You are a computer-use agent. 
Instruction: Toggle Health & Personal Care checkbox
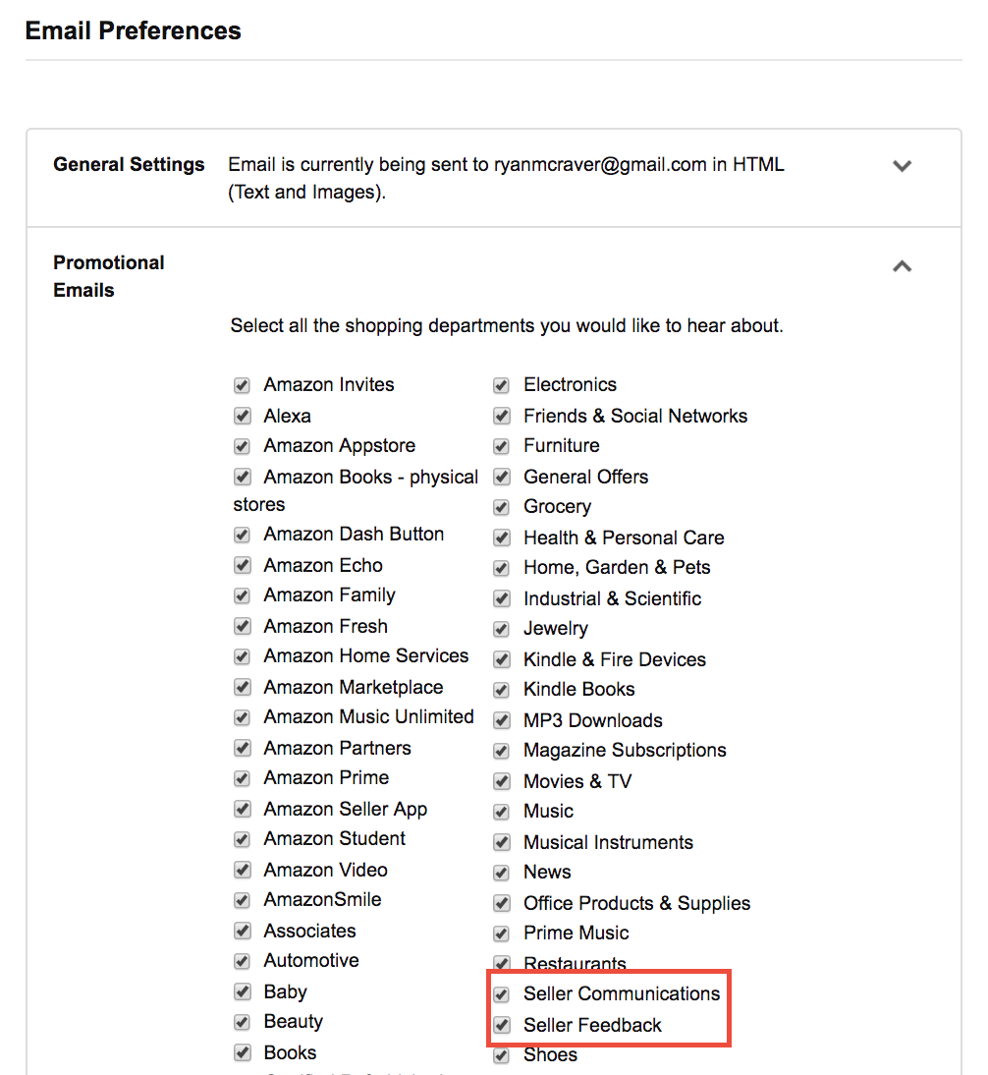(x=502, y=537)
